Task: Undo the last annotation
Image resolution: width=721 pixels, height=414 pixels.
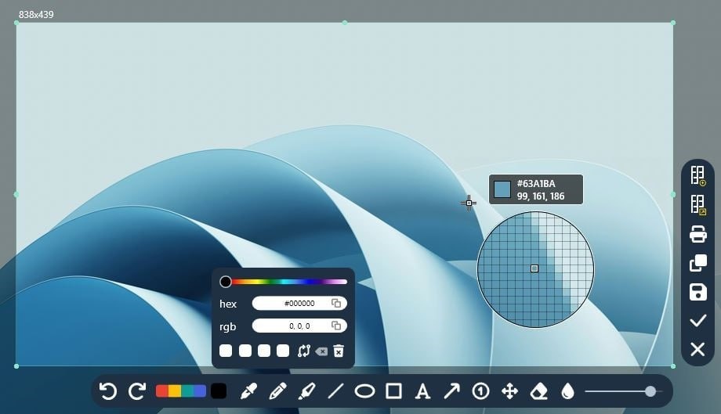Action: (108, 391)
